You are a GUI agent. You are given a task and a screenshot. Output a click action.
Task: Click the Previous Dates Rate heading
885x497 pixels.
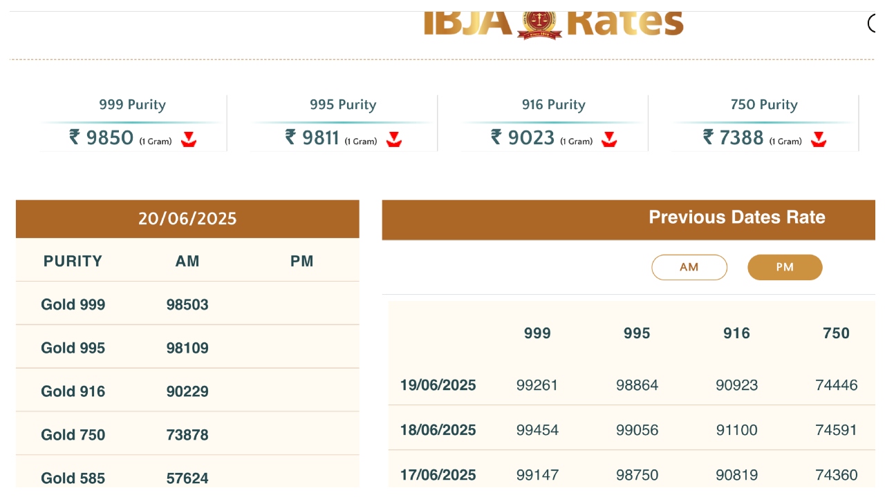coord(736,217)
